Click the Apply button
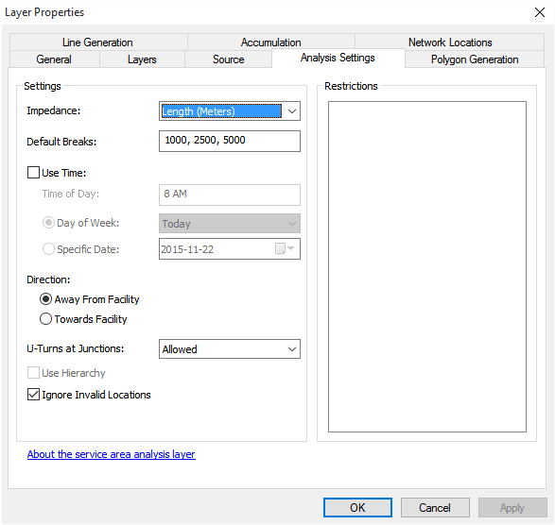 [x=512, y=507]
